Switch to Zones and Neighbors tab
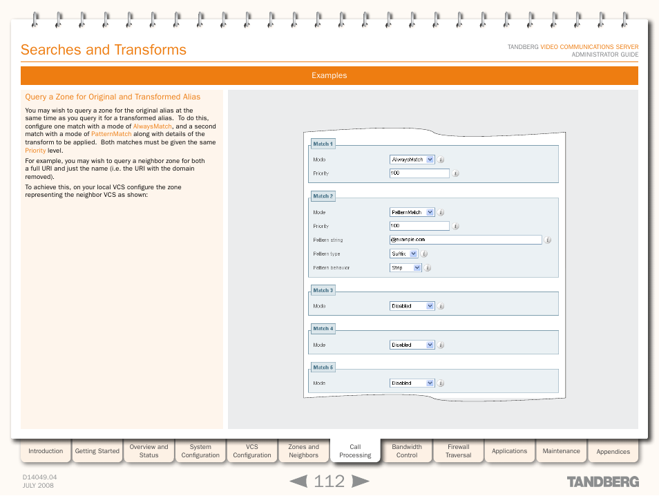Screen dimensions: 659x496 coord(303,451)
